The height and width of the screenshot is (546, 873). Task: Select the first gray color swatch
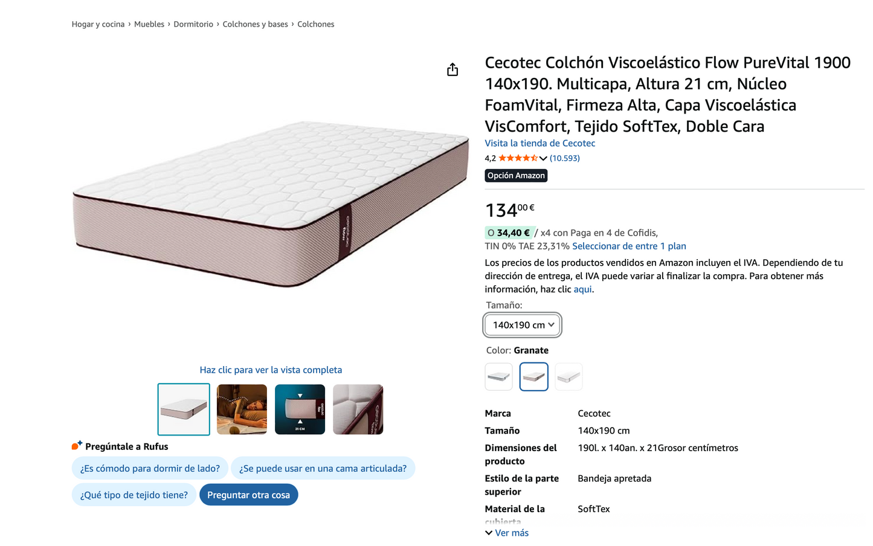click(x=499, y=377)
